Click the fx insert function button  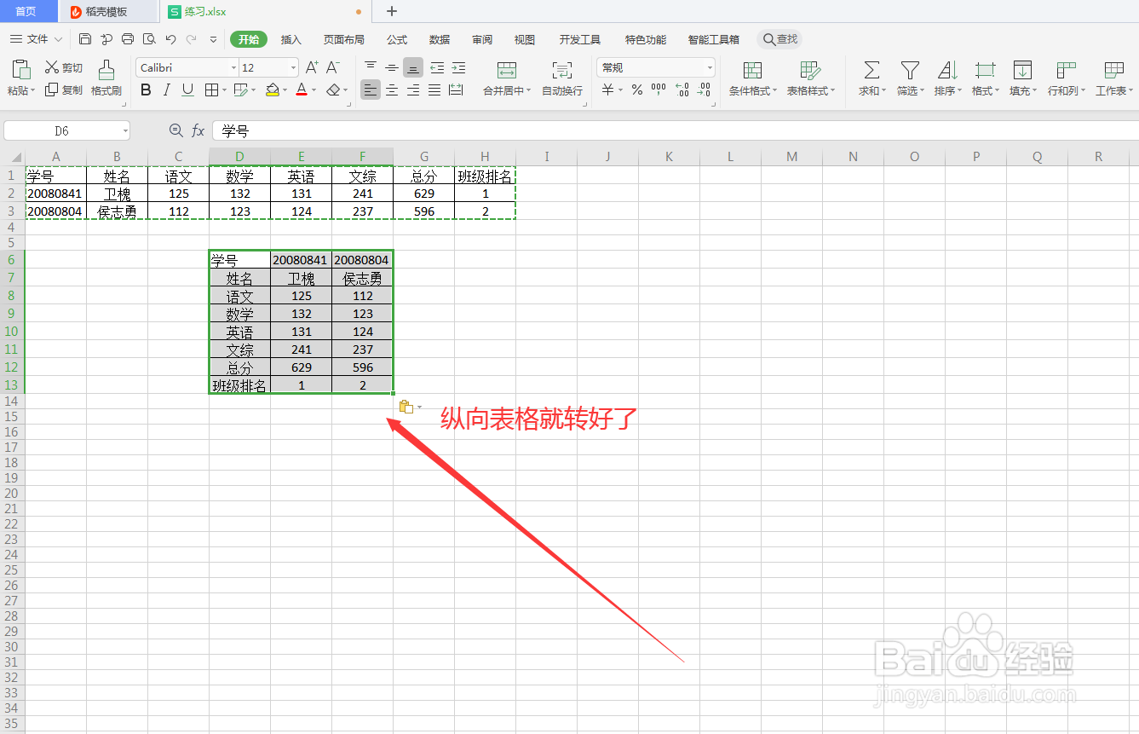tap(198, 130)
